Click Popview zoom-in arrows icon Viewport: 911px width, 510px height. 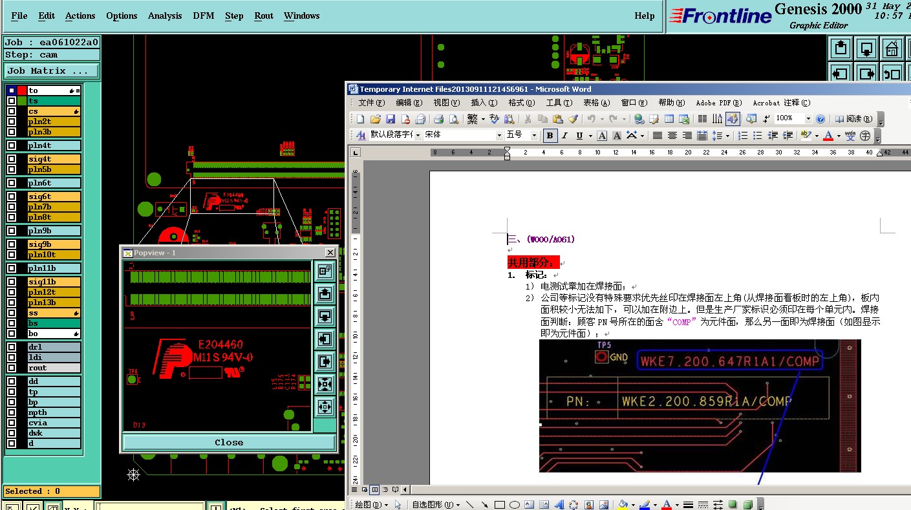pos(325,384)
